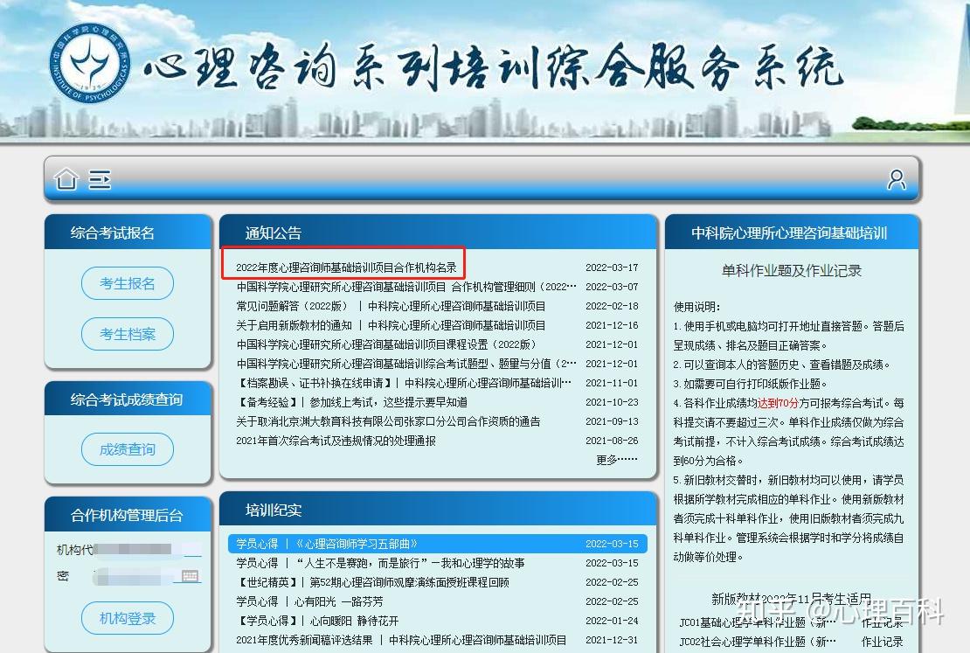This screenshot has width=970, height=653.
Task: Open the 【世纪精英】第52期 course review article
Action: (x=373, y=582)
